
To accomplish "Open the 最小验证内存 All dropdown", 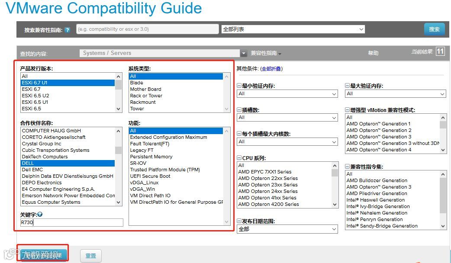I will (287, 94).
